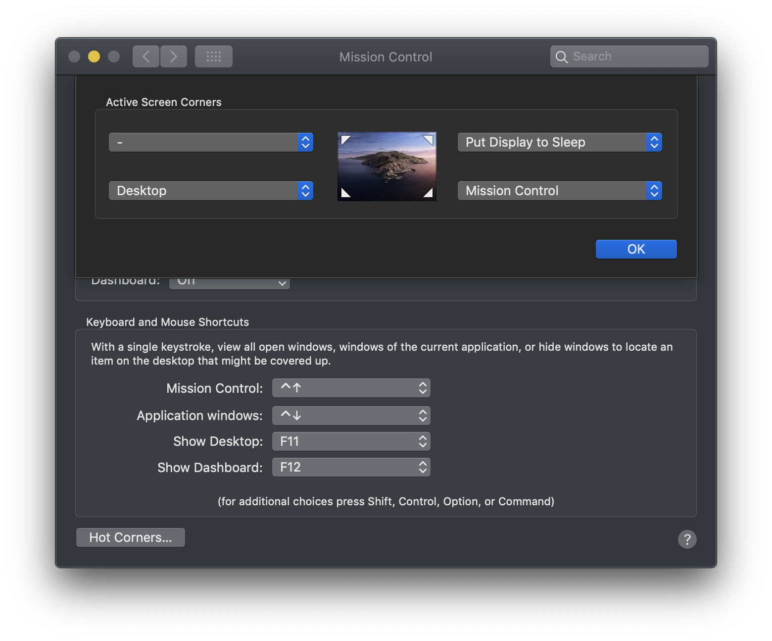Click bottom-right corner arrow on thumbnail

pyautogui.click(x=428, y=193)
